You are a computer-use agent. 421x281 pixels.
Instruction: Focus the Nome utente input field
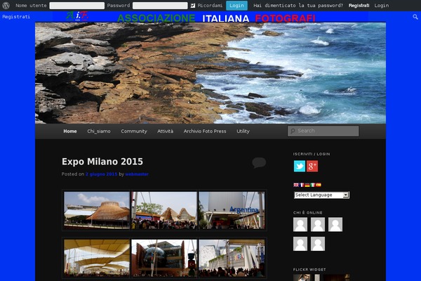(x=77, y=6)
